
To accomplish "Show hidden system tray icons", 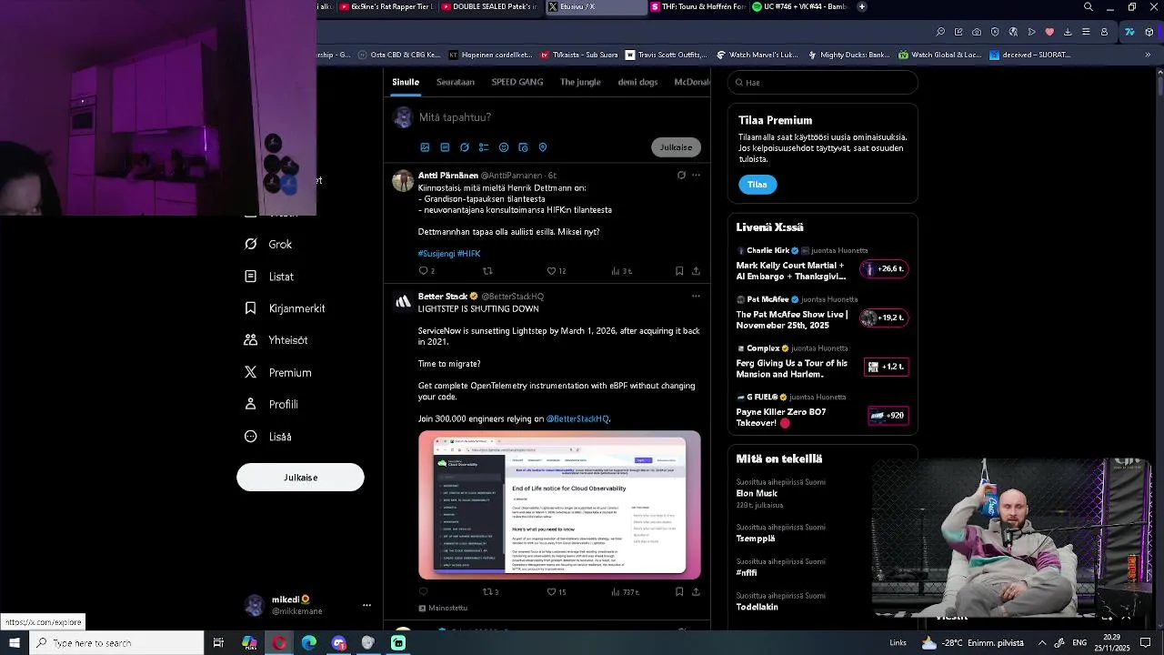I will pyautogui.click(x=1042, y=643).
